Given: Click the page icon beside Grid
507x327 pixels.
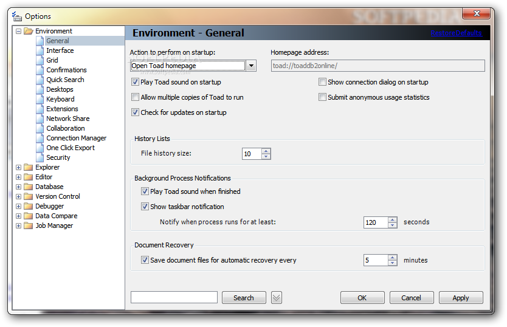Looking at the screenshot, I should tap(40, 60).
